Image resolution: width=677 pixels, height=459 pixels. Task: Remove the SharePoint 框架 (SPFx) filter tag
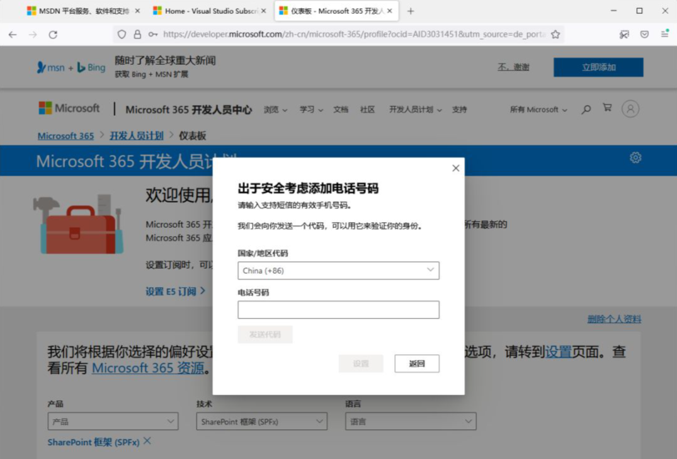[147, 441]
